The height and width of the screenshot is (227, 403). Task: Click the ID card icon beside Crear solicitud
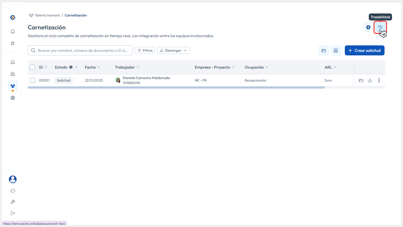pos(336,50)
